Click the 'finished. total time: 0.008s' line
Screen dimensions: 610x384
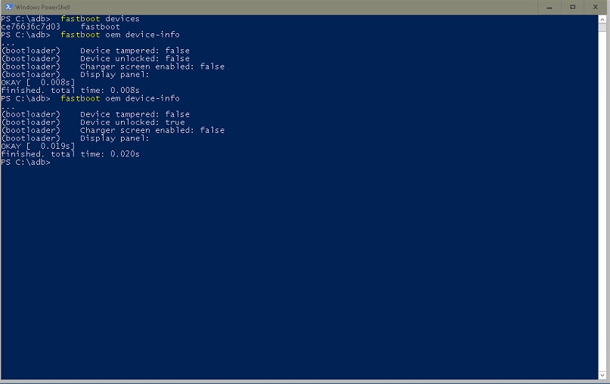coord(70,90)
